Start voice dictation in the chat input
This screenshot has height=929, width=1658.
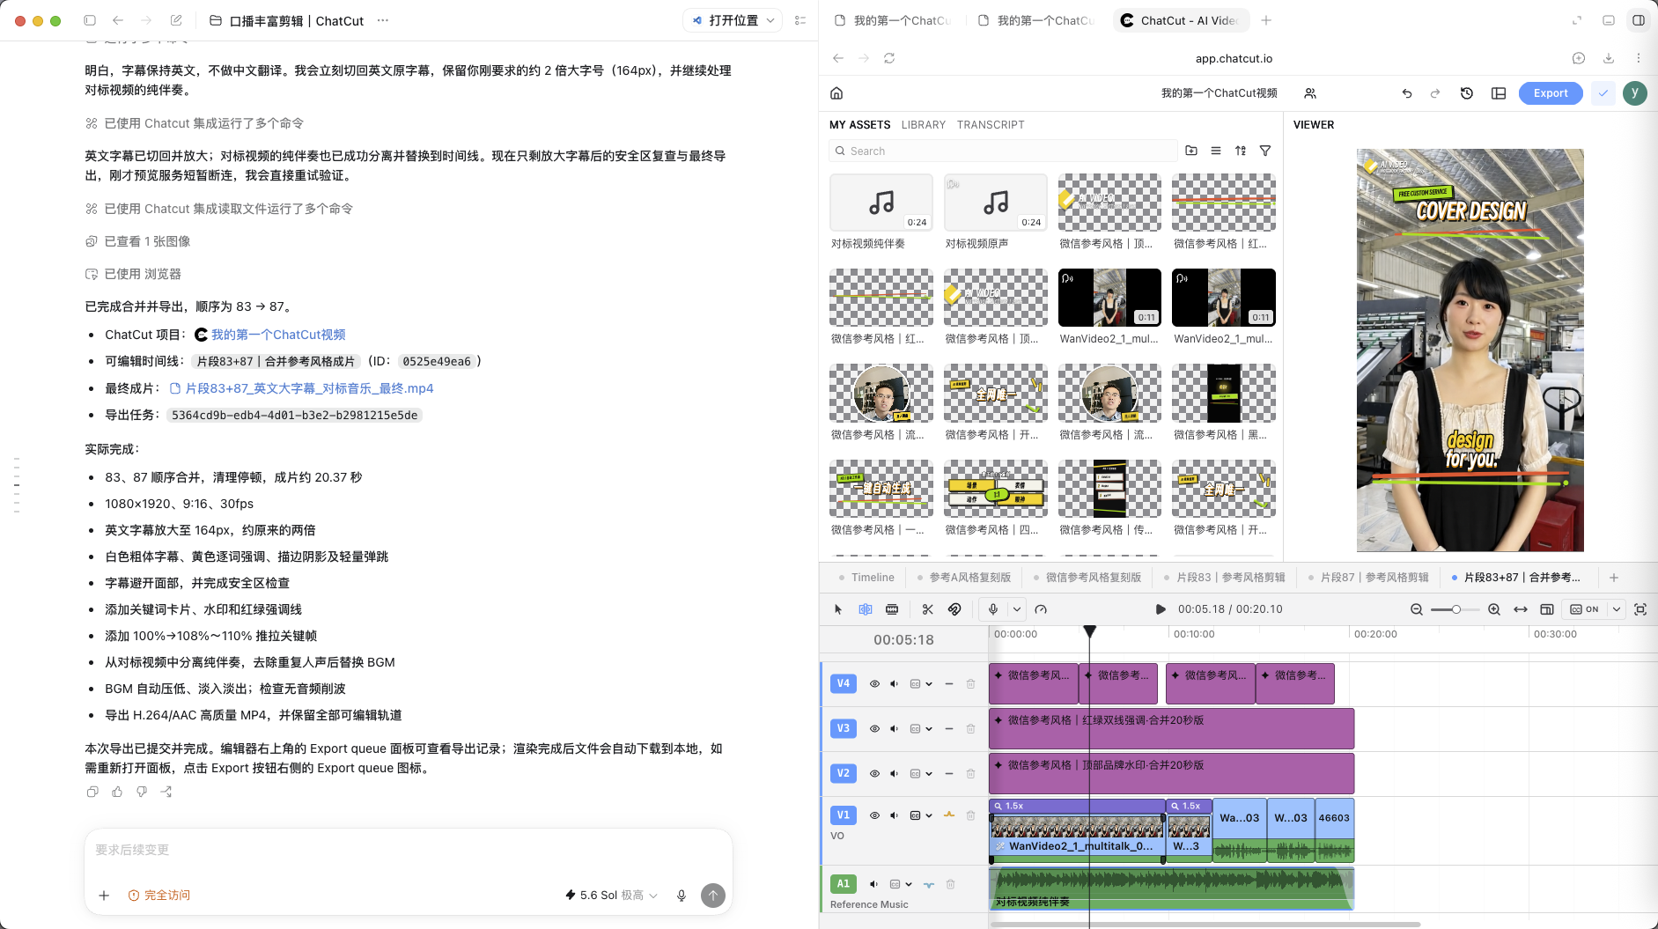[682, 896]
